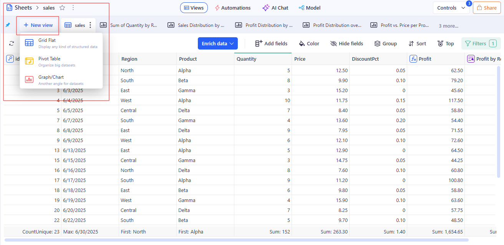Click the Add fields button
504x245 pixels.
point(271,44)
